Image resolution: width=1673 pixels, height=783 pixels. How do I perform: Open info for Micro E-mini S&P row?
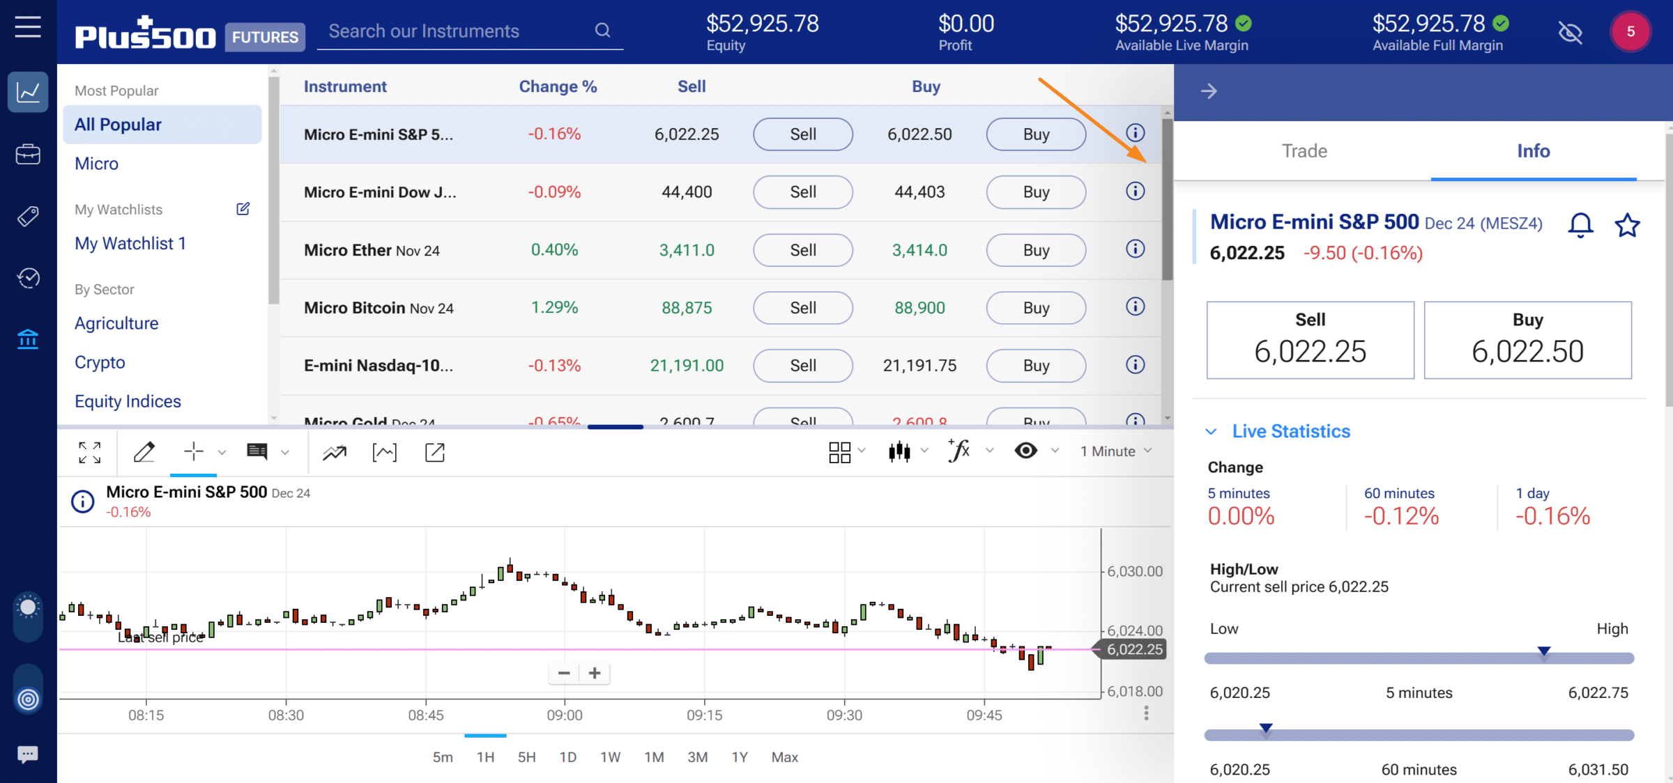tap(1136, 133)
